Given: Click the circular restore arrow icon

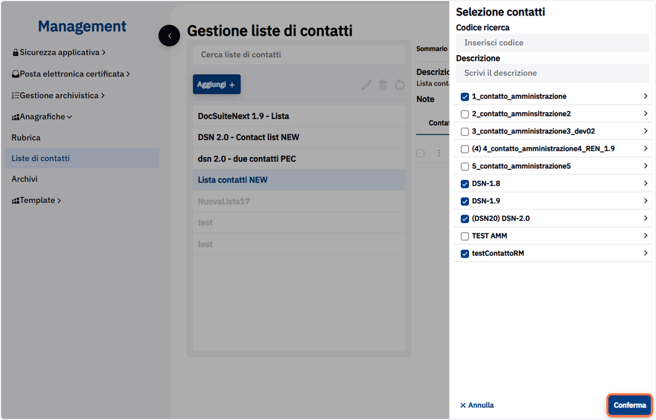Looking at the screenshot, I should tap(400, 85).
